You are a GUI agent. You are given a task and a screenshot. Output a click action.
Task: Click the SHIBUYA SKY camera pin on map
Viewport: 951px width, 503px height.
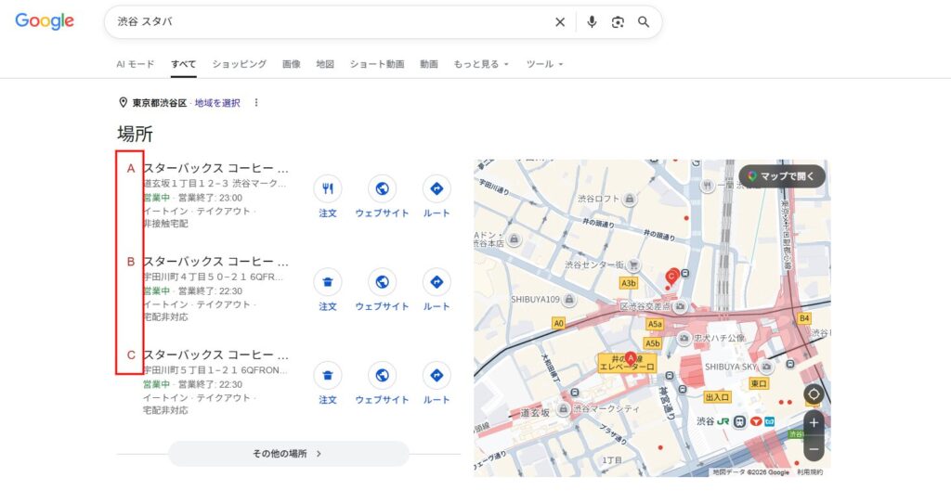coord(766,367)
